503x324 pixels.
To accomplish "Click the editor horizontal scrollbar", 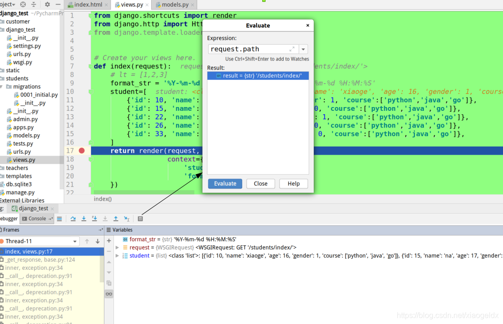I will tap(144, 192).
